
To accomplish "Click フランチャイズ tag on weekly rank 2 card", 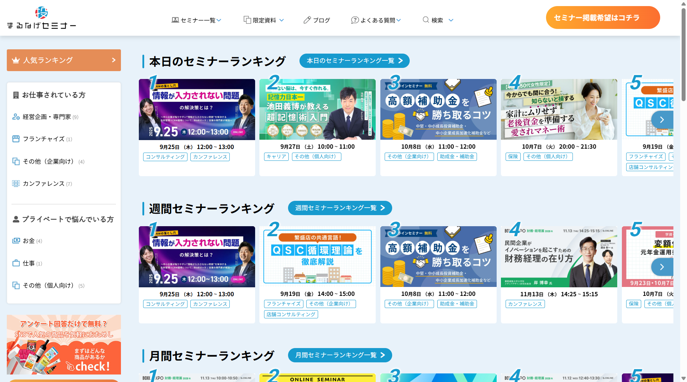I will (284, 304).
